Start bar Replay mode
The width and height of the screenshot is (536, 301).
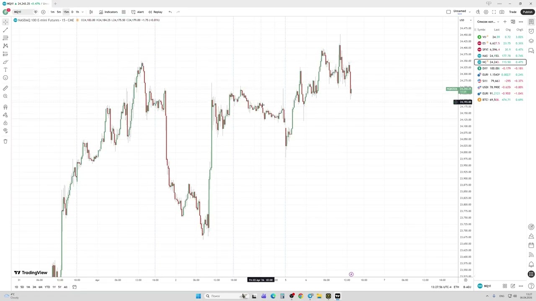(x=155, y=12)
